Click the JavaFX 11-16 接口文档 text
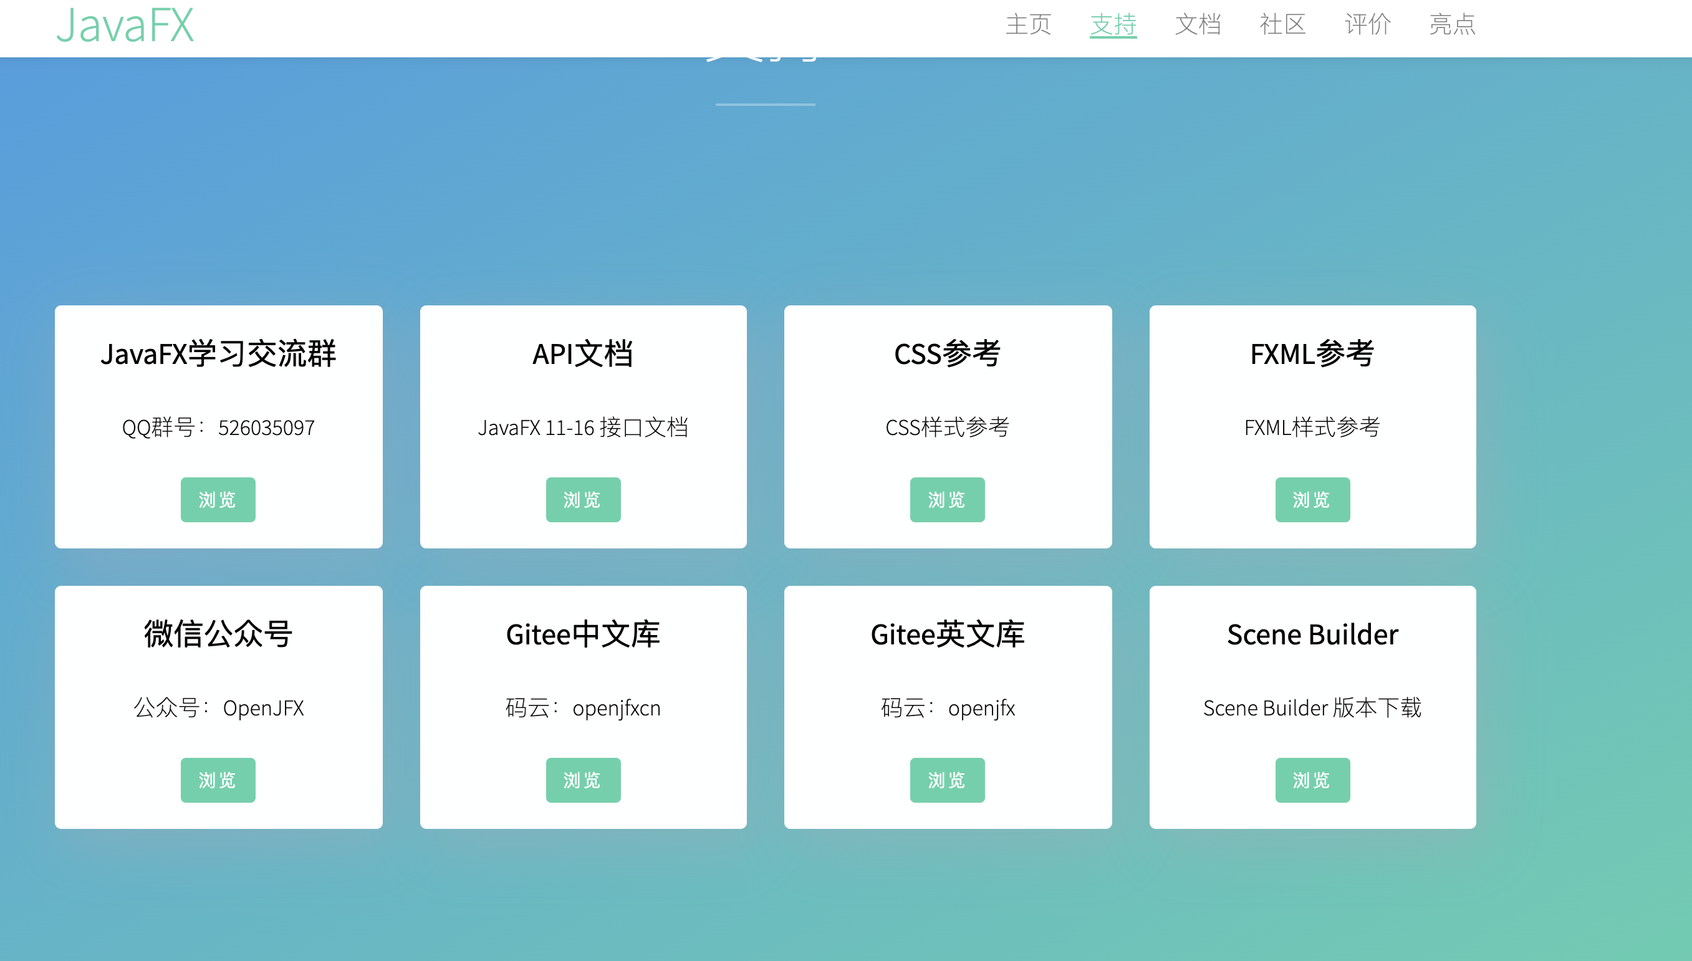1692x961 pixels. coord(583,428)
